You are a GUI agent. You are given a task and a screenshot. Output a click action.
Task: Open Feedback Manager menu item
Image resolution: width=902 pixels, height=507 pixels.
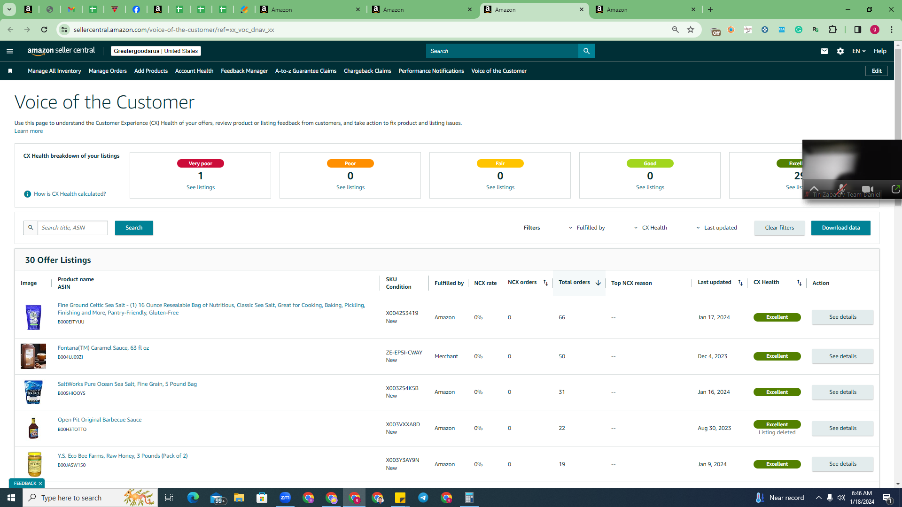click(x=244, y=71)
